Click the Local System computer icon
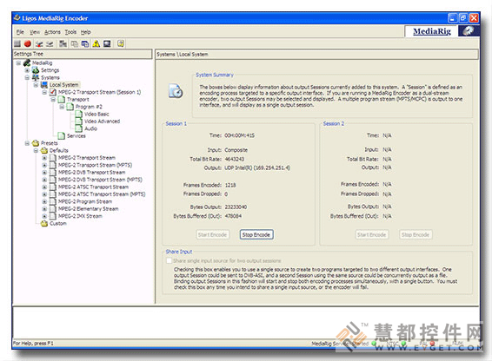 pyautogui.click(x=44, y=85)
